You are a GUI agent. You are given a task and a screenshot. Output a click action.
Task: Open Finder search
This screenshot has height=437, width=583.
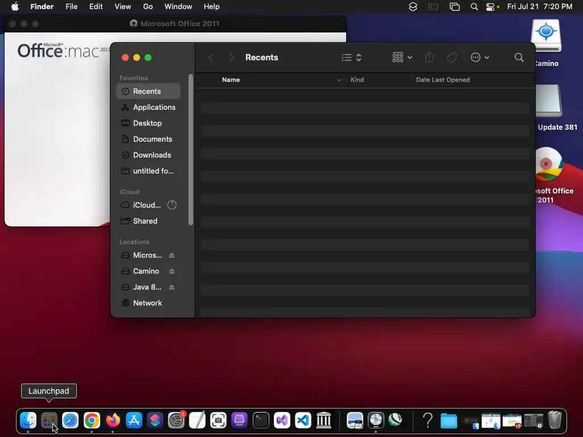tap(519, 57)
